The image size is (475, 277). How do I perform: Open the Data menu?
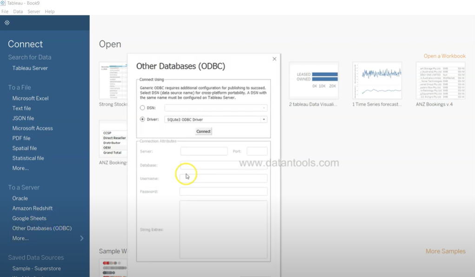pos(18,12)
